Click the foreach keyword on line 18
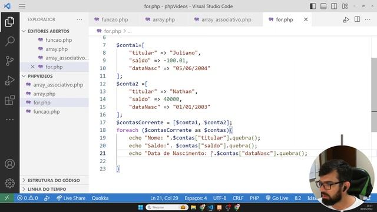This screenshot has width=377, height=212. coord(127,130)
